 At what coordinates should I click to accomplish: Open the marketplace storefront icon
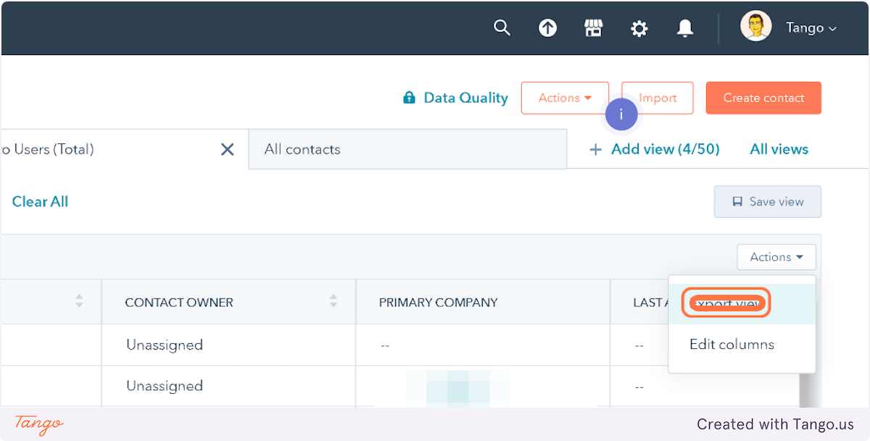593,28
